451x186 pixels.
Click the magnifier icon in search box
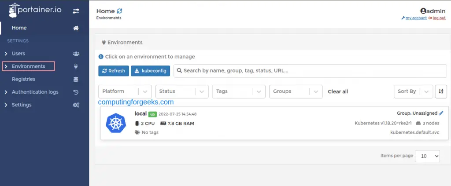(179, 71)
